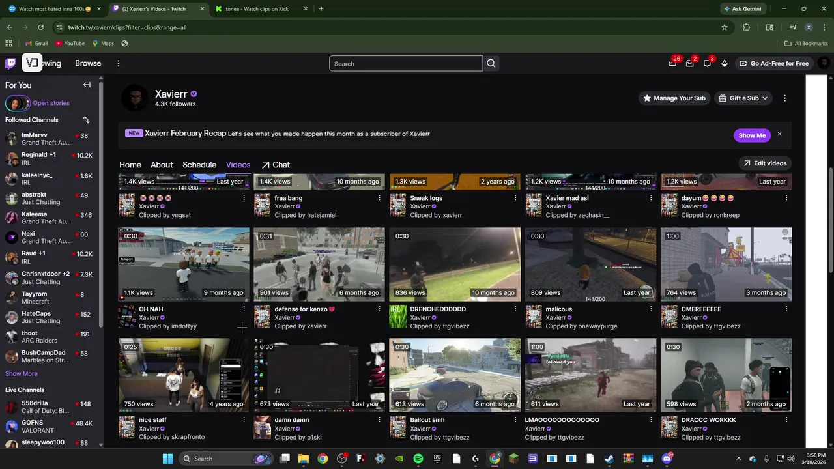The height and width of the screenshot is (469, 834).
Task: Click the followed channels sort icon
Action: [86, 120]
